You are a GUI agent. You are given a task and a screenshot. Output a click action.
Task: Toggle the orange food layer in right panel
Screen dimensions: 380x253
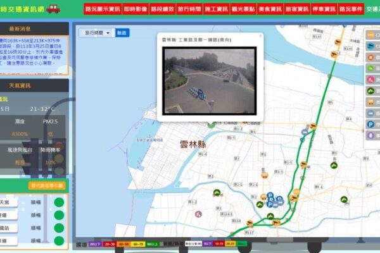pos(370,102)
